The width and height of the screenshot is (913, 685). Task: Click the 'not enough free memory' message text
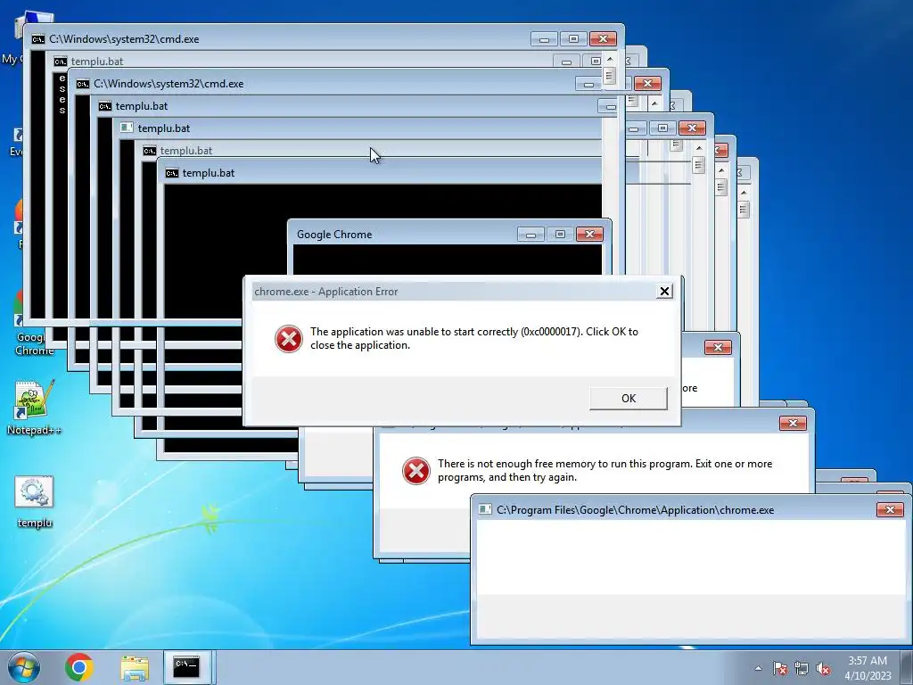click(605, 471)
